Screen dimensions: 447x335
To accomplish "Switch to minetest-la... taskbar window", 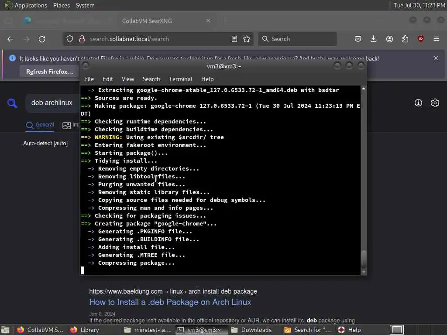I will click(148, 330).
